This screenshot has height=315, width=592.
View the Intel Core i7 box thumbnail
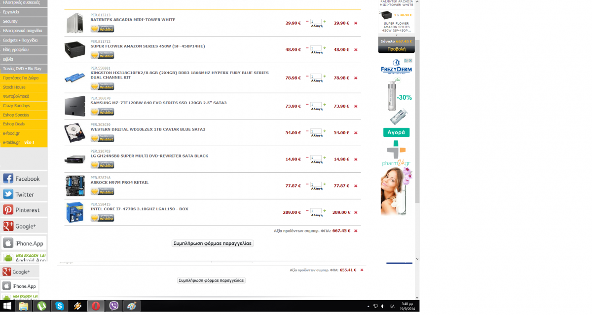(x=75, y=212)
